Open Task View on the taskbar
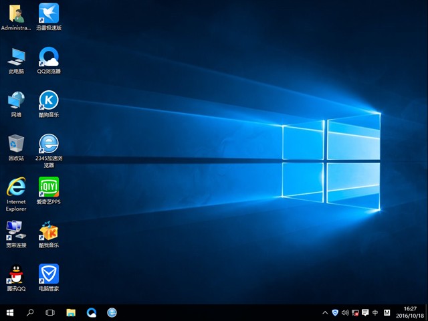The width and height of the screenshot is (428, 321). 50,312
